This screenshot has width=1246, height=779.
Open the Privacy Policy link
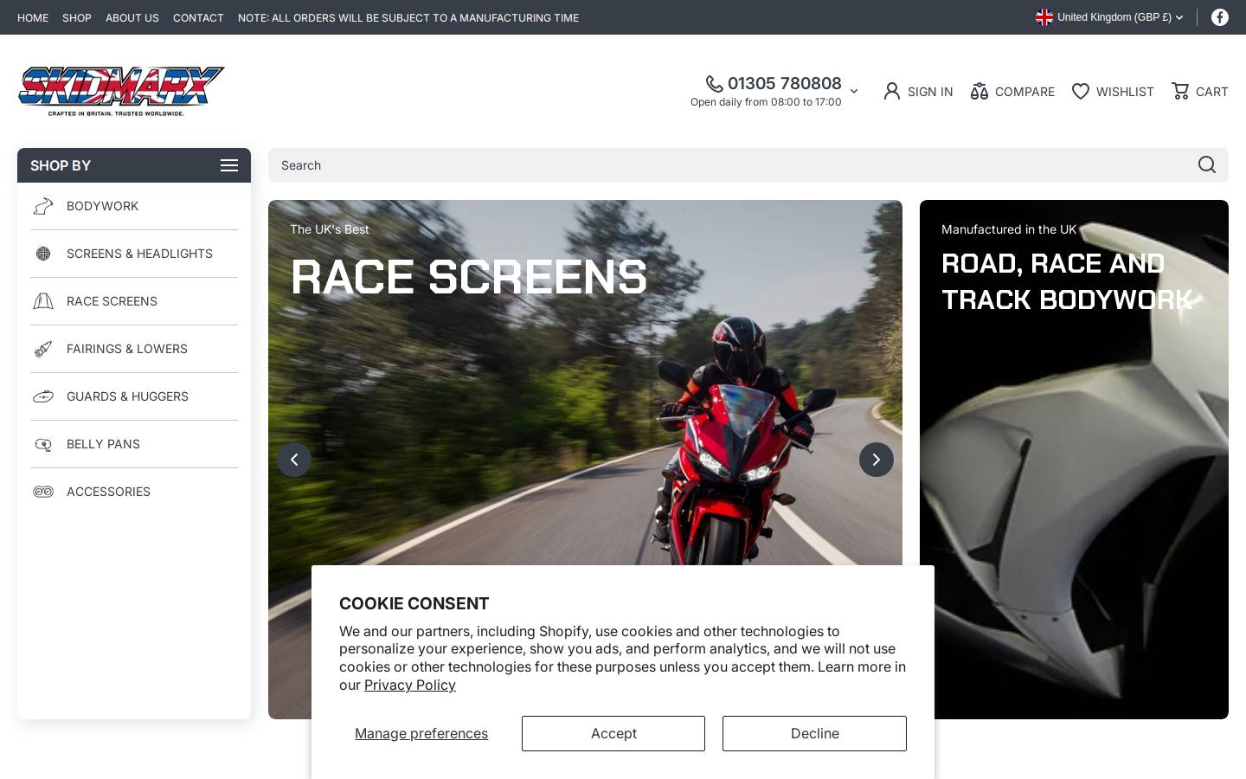410,685
